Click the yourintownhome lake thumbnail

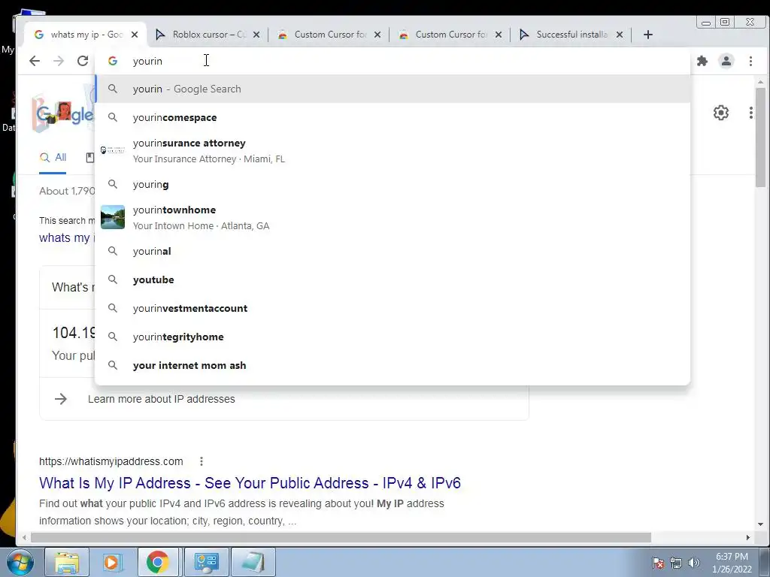pos(113,217)
